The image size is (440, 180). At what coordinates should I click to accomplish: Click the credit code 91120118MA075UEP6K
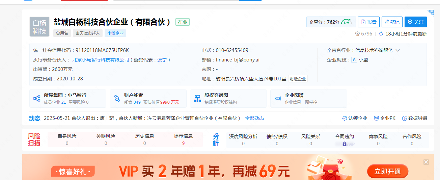(102, 50)
